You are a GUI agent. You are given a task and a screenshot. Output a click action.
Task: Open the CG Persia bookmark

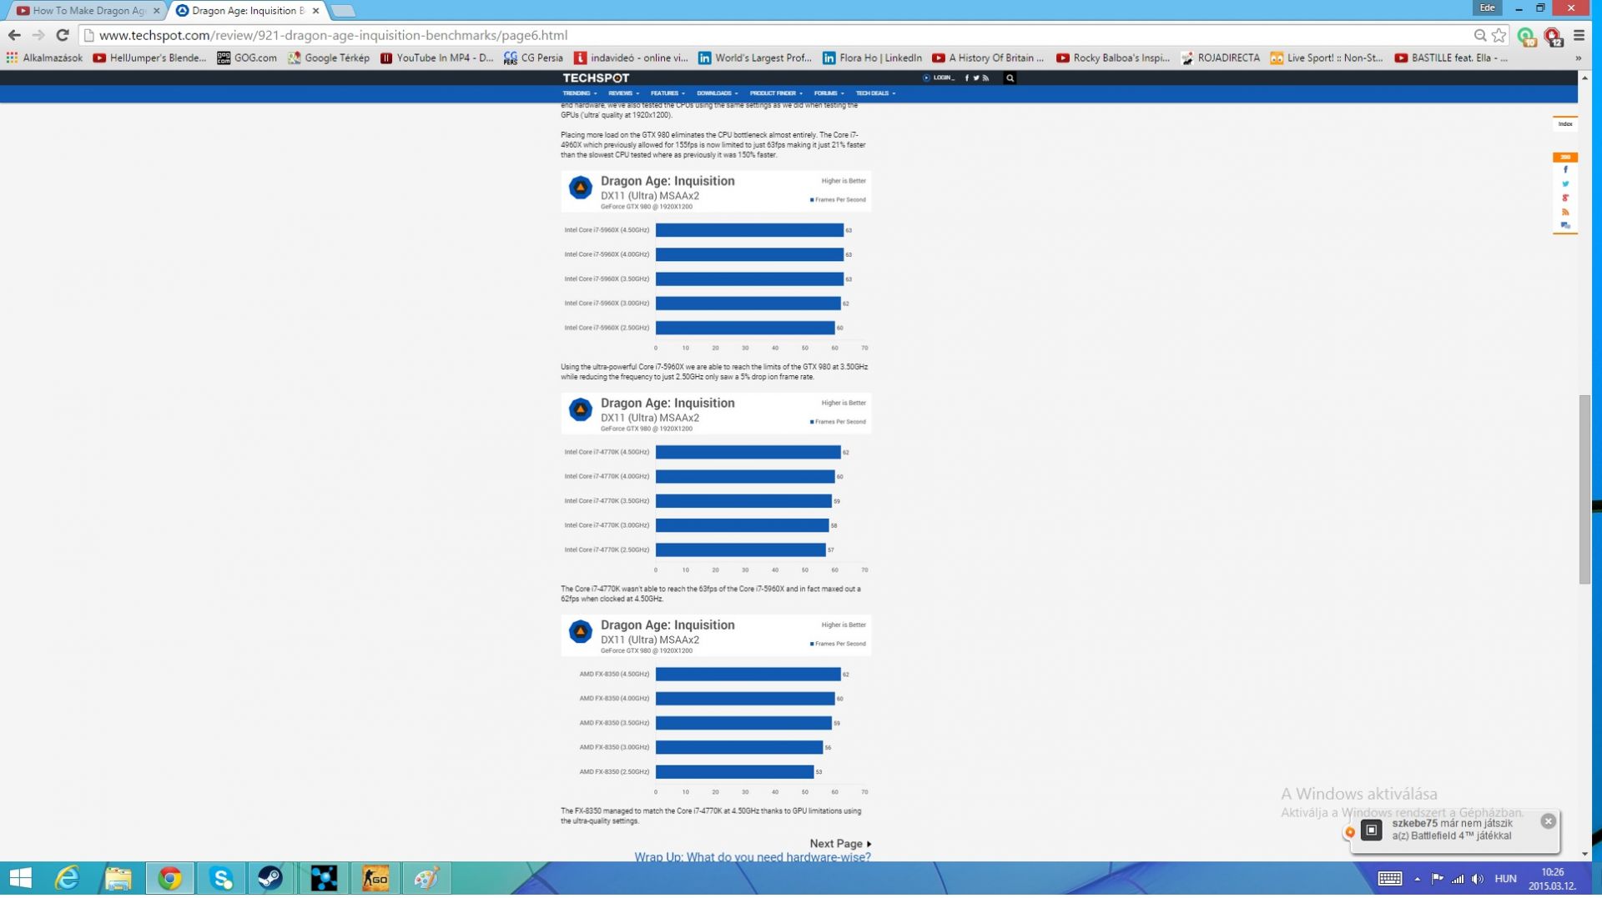tap(534, 58)
